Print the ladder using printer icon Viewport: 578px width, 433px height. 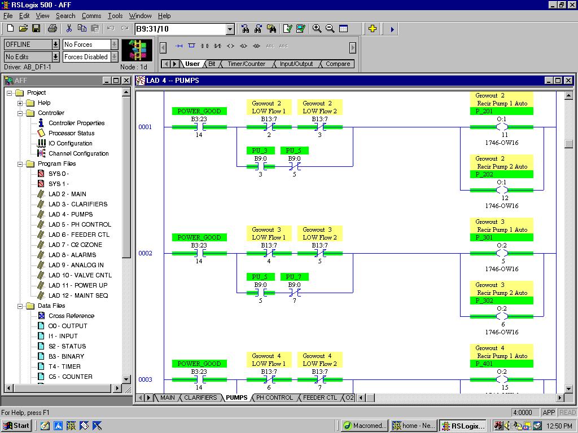pyautogui.click(x=52, y=28)
